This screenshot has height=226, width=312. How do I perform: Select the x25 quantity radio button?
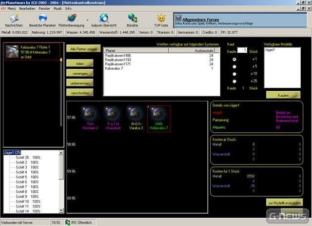coord(234,82)
